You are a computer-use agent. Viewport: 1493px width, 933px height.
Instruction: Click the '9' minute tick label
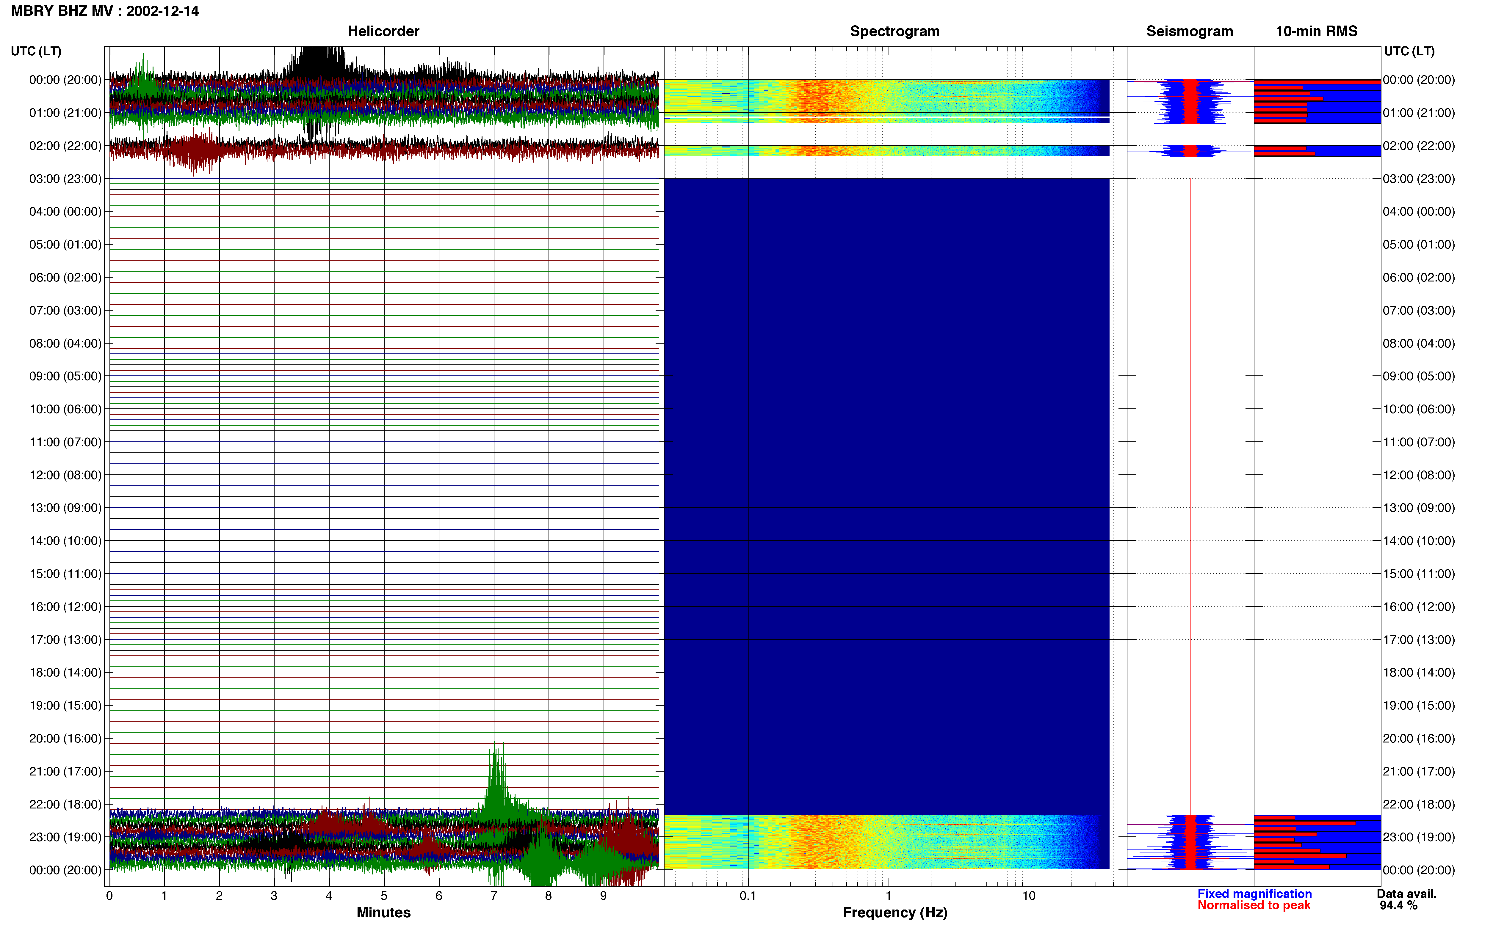pos(603,896)
